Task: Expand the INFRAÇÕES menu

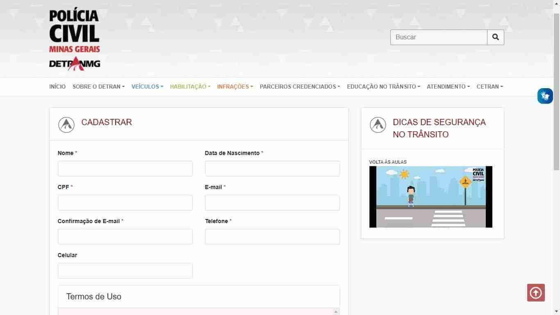Action: [235, 87]
